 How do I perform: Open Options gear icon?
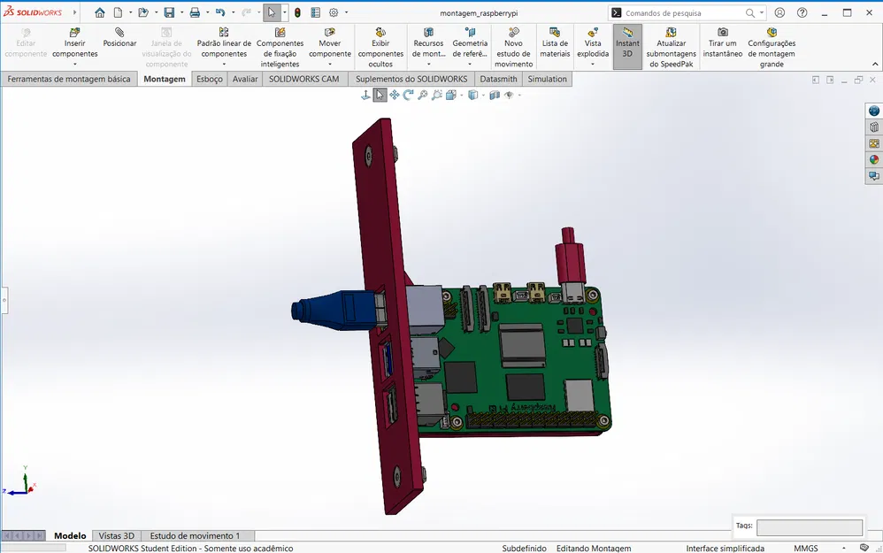[334, 12]
